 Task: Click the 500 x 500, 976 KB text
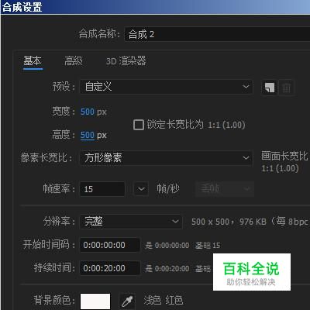coord(229,222)
